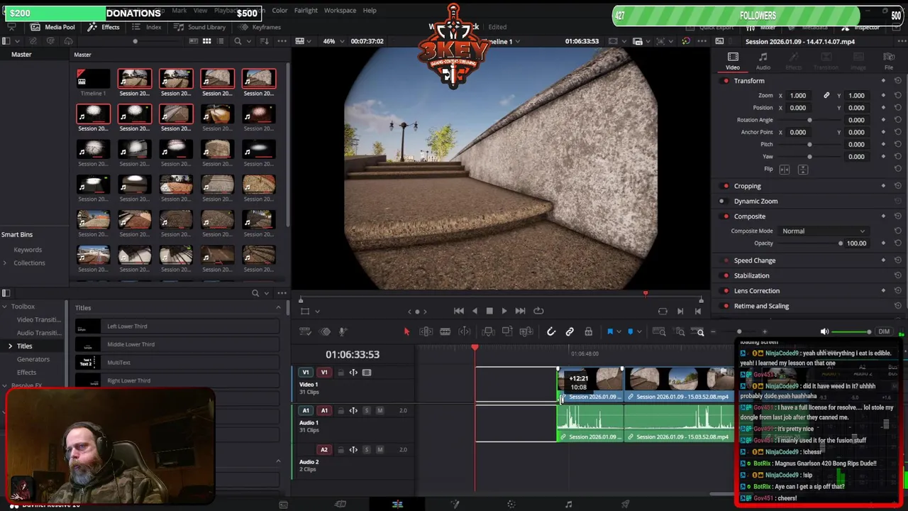The width and height of the screenshot is (908, 511).
Task: Play the timeline in reverse
Action: (x=475, y=311)
